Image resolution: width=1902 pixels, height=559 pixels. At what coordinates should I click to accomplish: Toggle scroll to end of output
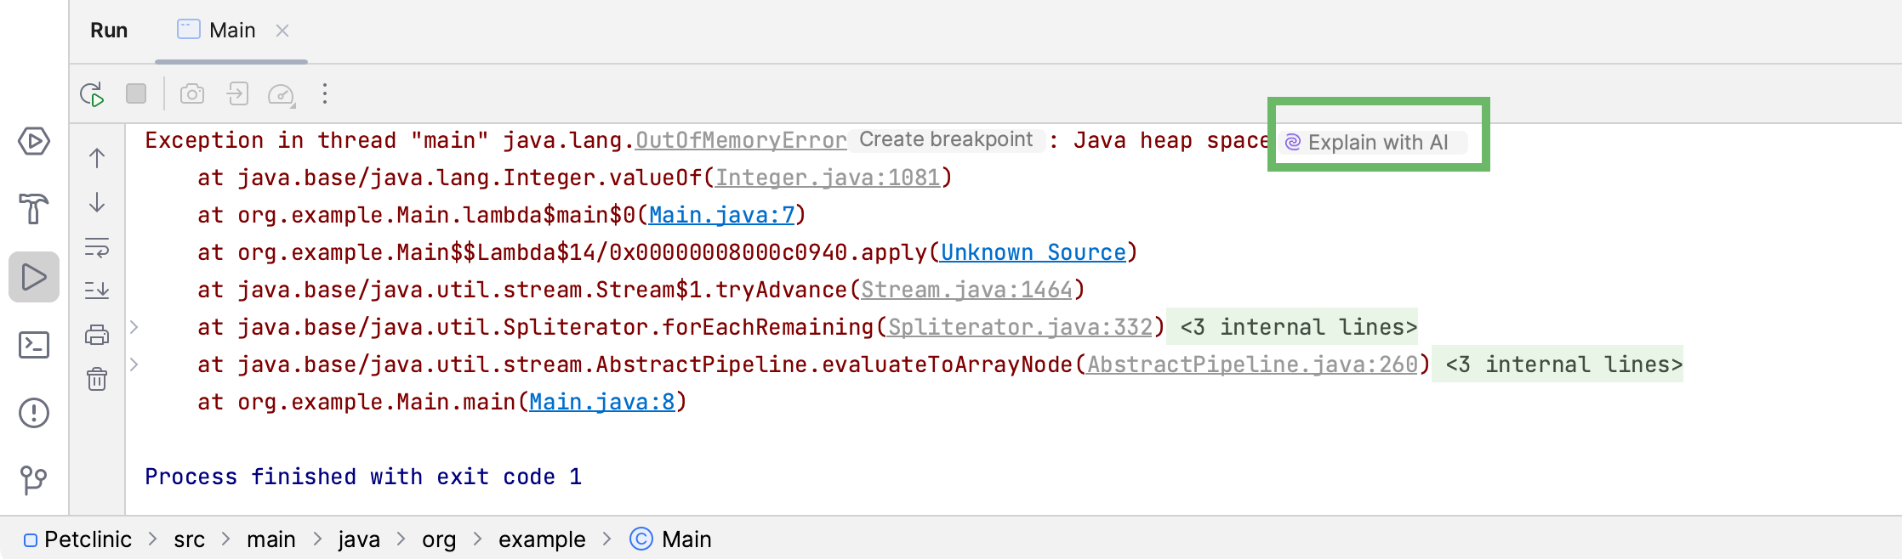[97, 291]
